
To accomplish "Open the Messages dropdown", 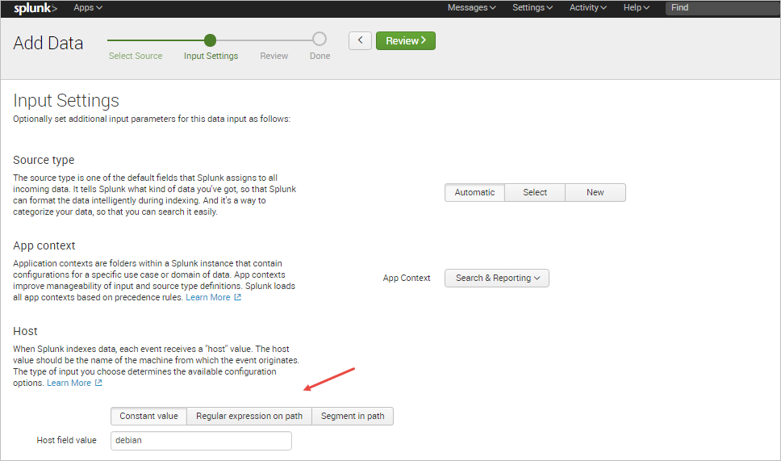I will click(472, 8).
